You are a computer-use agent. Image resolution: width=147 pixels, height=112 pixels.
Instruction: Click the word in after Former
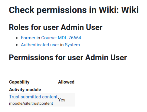coord(38,38)
